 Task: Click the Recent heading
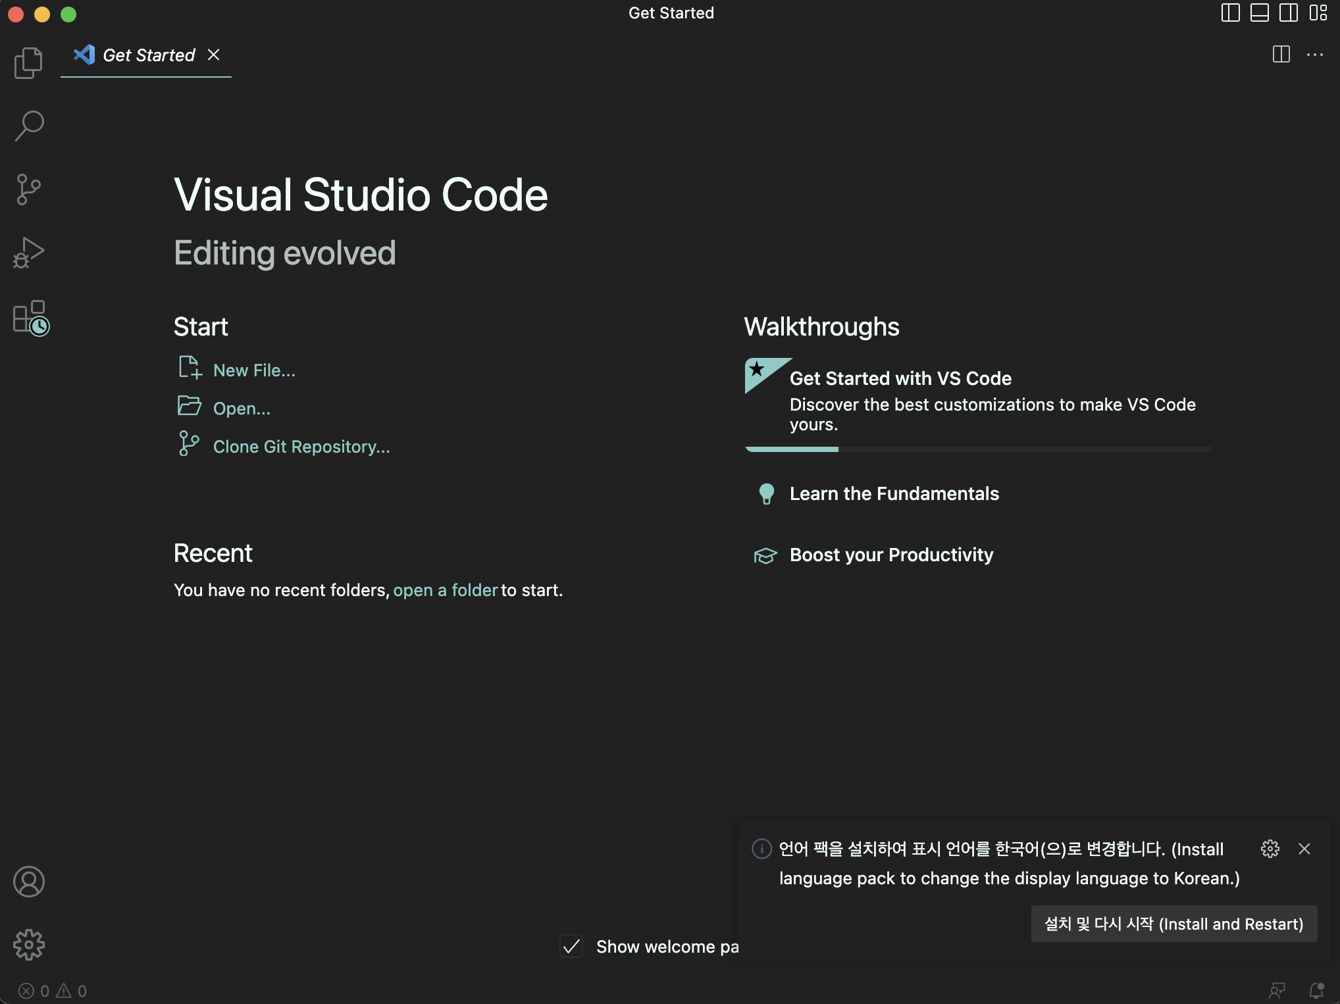213,553
